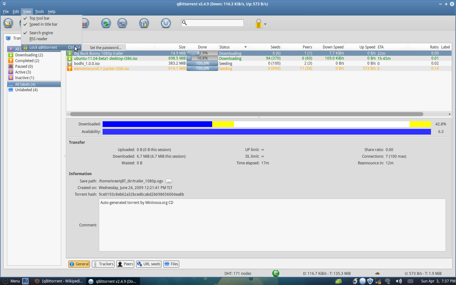The image size is (456, 285).
Task: Open the Tools menu
Action: point(39,12)
